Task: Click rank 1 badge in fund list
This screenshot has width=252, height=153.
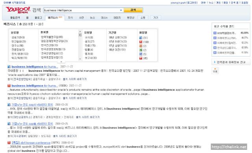Action: pos(215,33)
